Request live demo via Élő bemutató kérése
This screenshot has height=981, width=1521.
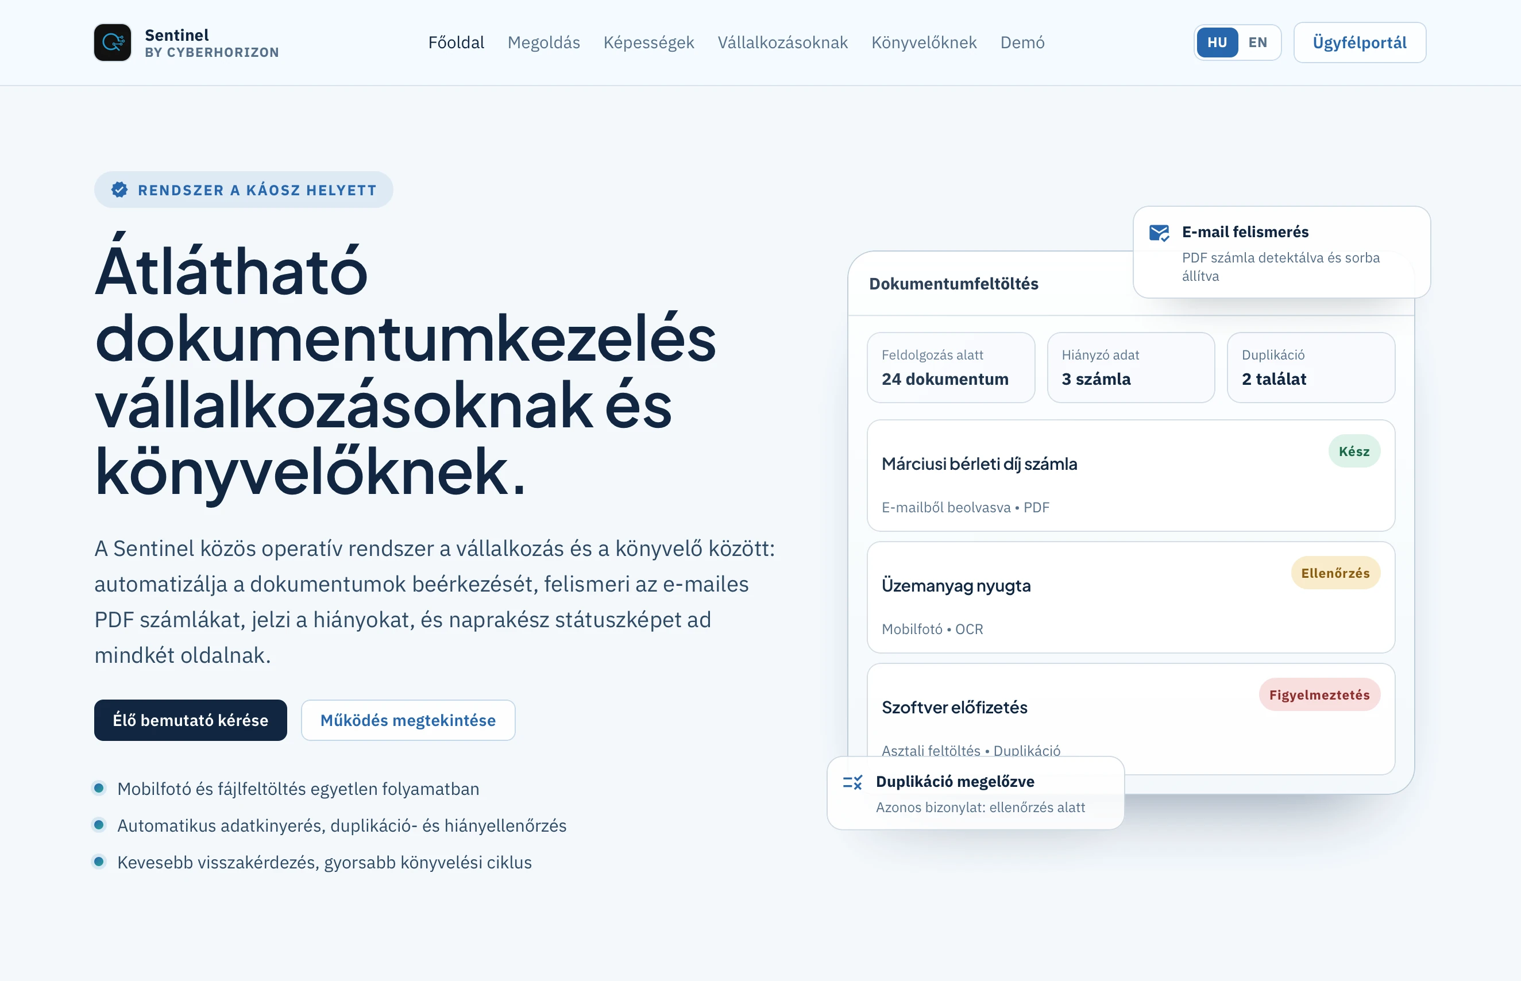(191, 720)
